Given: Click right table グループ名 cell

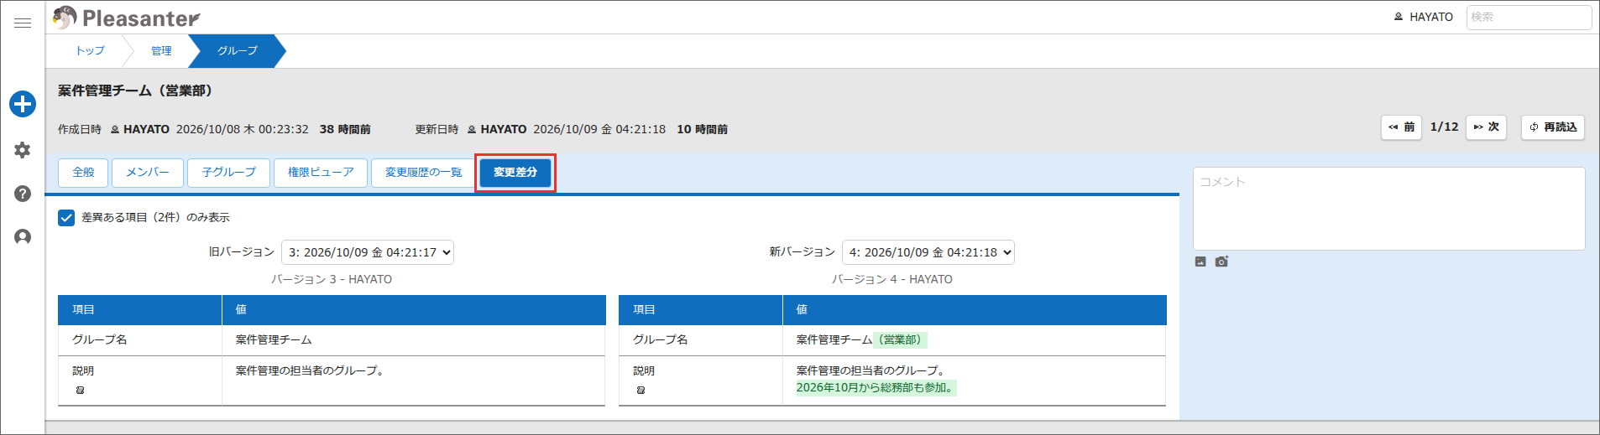Looking at the screenshot, I should pyautogui.click(x=701, y=340).
